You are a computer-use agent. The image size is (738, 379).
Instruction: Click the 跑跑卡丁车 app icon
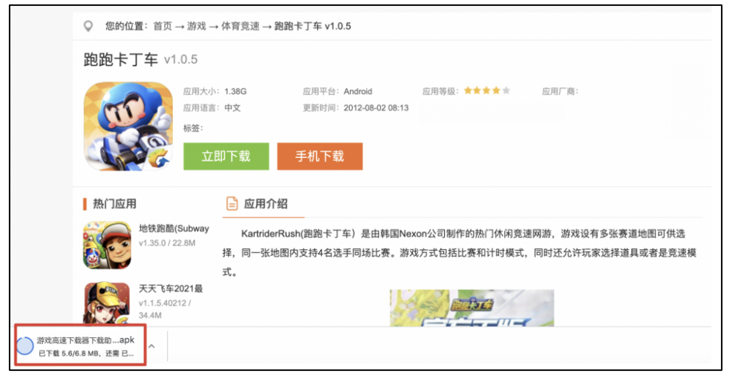click(128, 126)
